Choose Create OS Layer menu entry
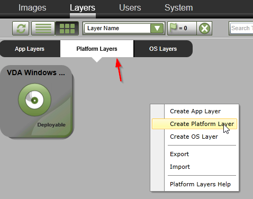The image size is (253, 199). [x=194, y=137]
